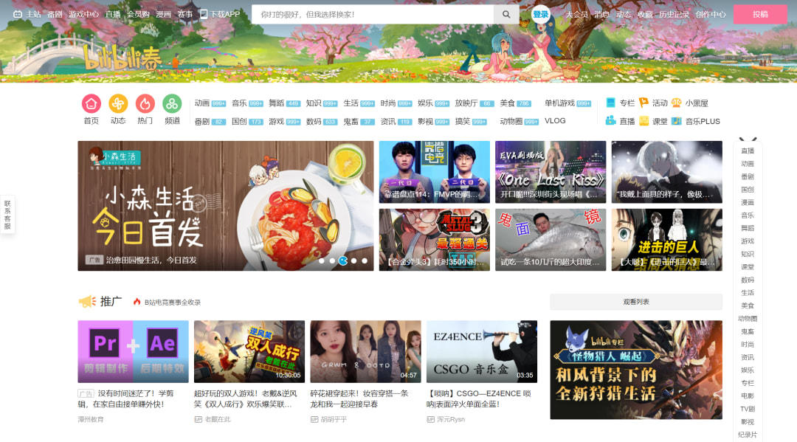797x442 pixels.
Task: Open uploader 胡胡乎乎
Action: pyautogui.click(x=334, y=420)
